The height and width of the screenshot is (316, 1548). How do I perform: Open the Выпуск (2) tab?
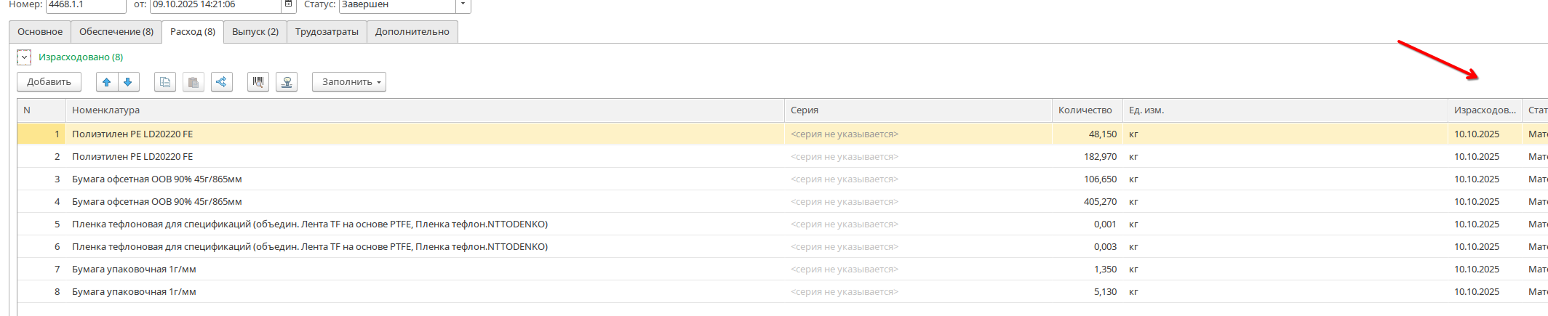(x=255, y=32)
